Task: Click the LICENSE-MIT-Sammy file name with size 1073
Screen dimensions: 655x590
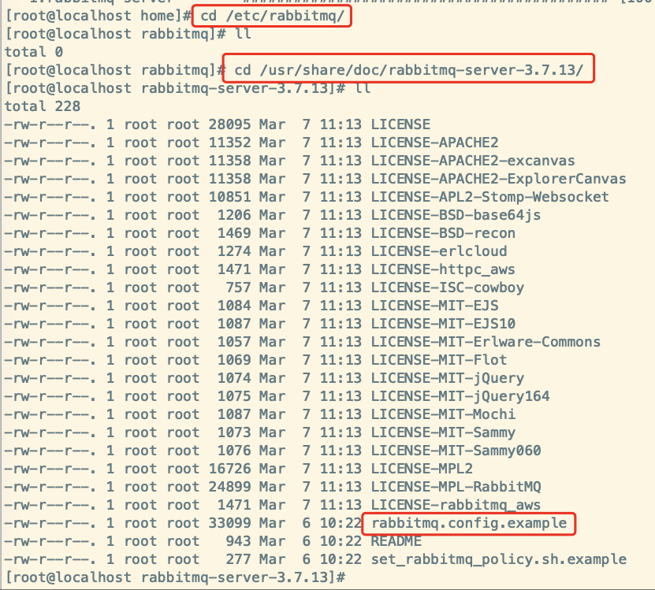Action: point(443,432)
